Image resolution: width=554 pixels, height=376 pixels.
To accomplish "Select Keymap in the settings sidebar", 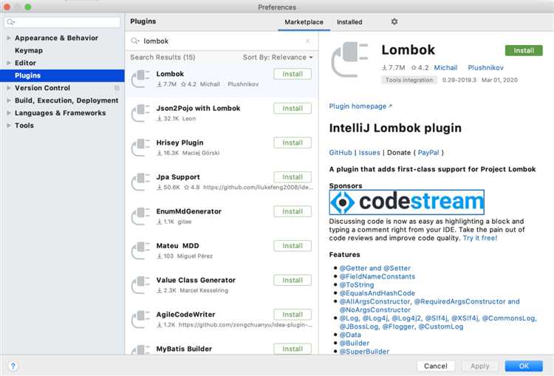I will (29, 50).
